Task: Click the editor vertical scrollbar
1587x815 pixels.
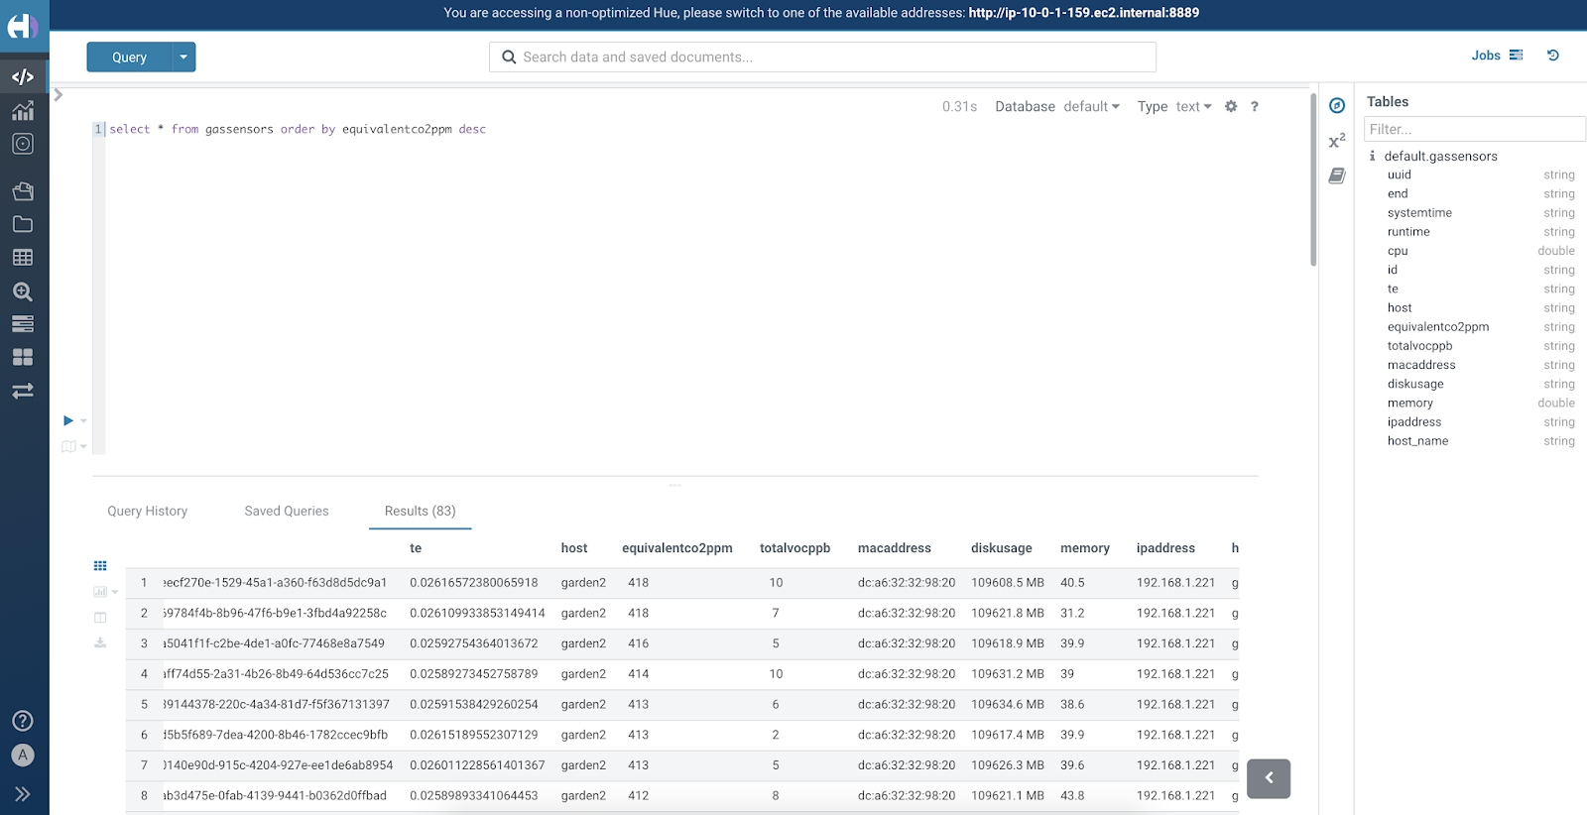Action: (1313, 179)
